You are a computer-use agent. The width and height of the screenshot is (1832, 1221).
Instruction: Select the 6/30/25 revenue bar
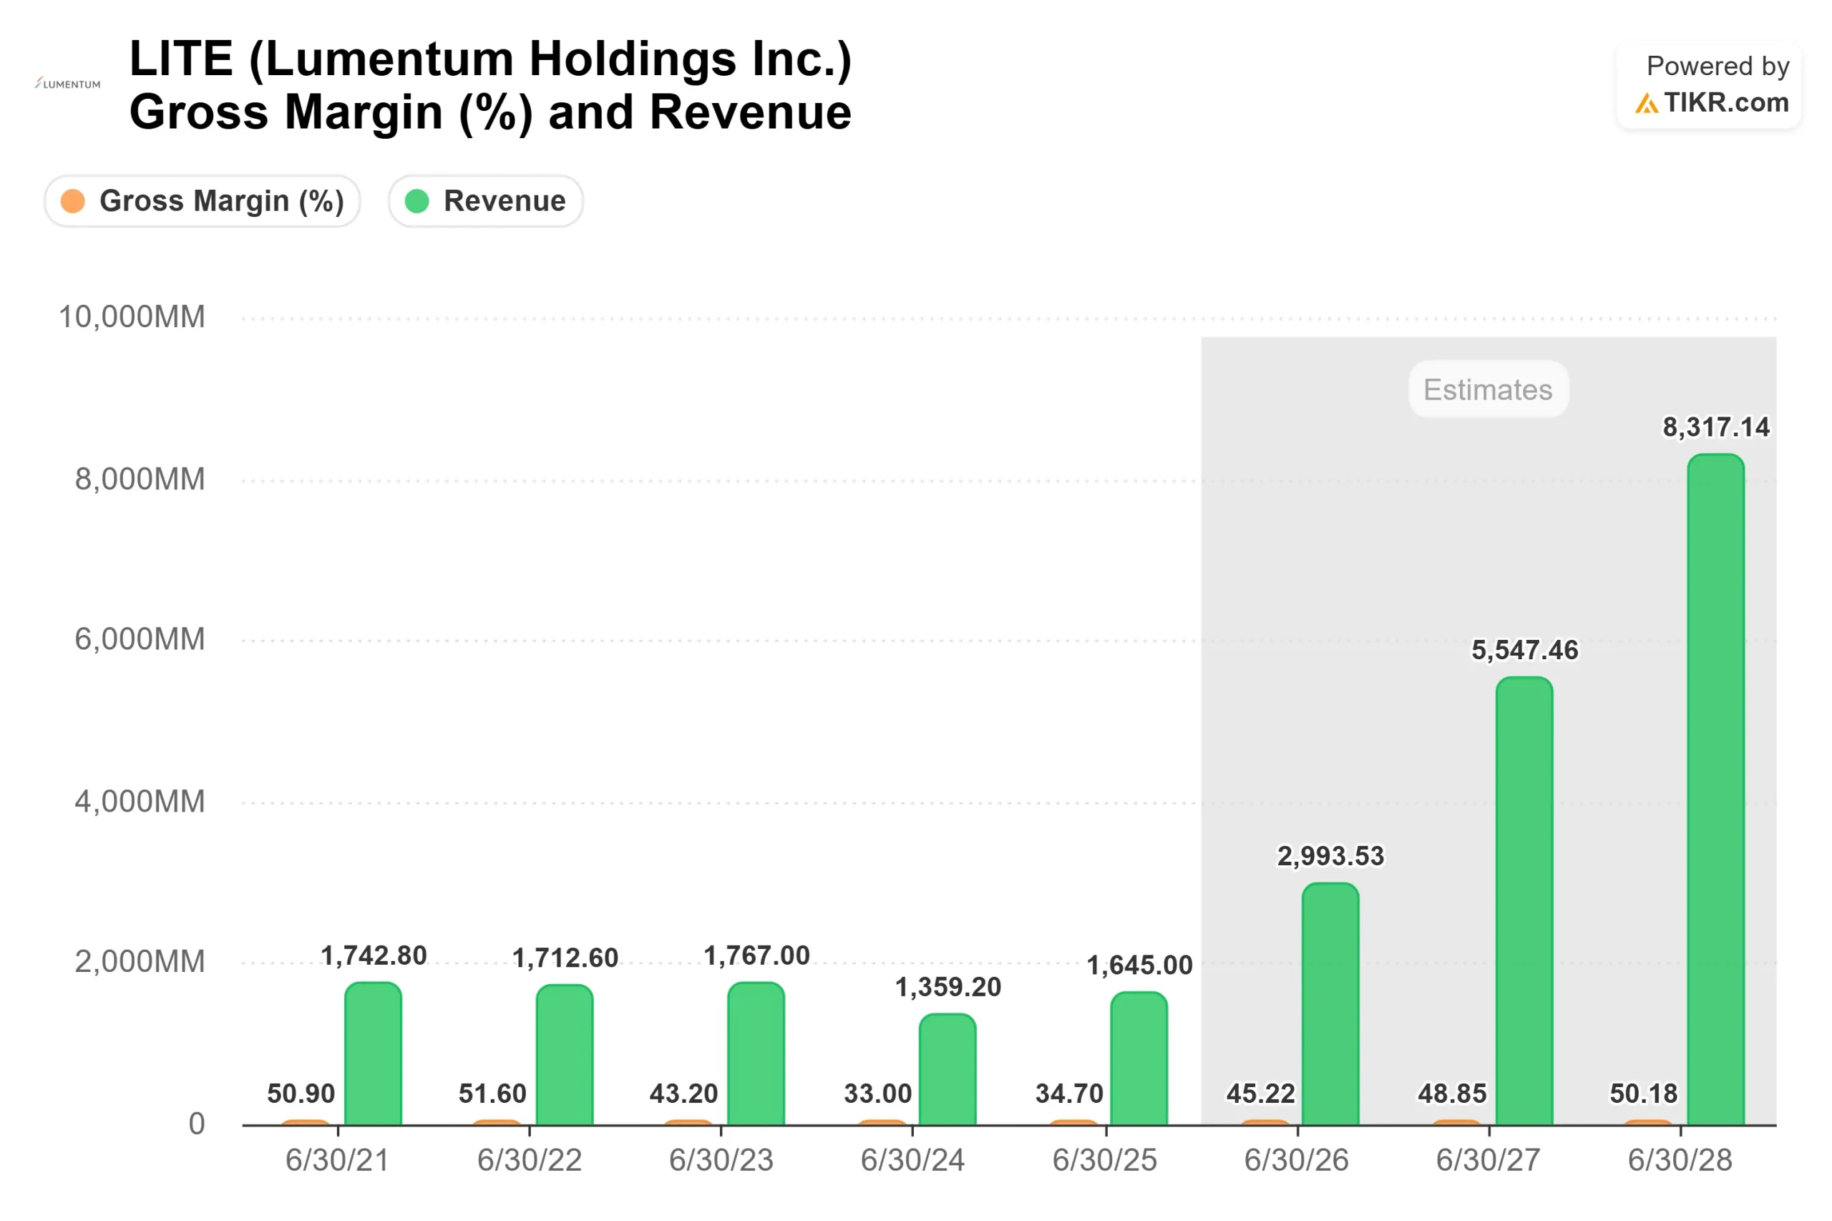click(1139, 1059)
